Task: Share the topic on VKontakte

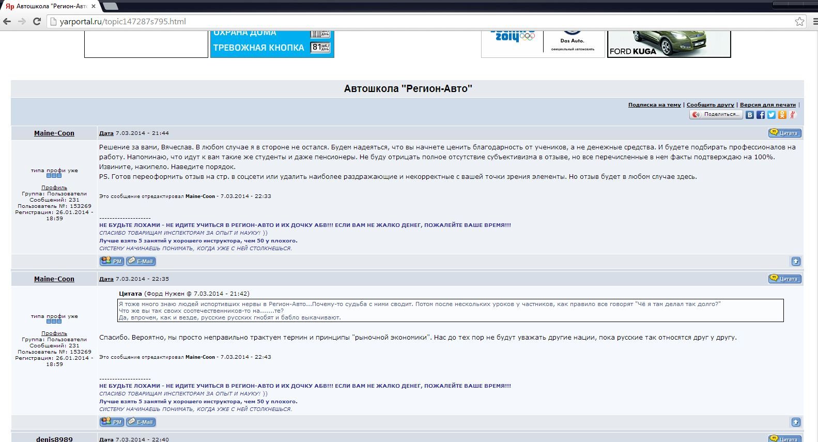Action: (x=749, y=115)
